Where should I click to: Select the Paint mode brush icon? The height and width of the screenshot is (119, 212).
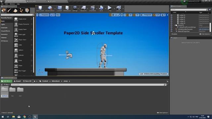[9, 10]
